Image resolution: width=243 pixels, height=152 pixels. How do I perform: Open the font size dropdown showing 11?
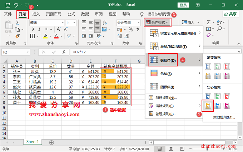pyautogui.click(x=74, y=23)
